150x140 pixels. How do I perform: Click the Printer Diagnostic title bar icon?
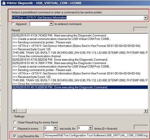pos(4,3)
